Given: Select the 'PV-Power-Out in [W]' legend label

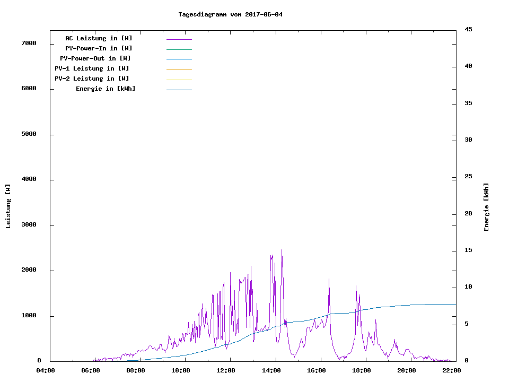Looking at the screenshot, I should [95, 58].
